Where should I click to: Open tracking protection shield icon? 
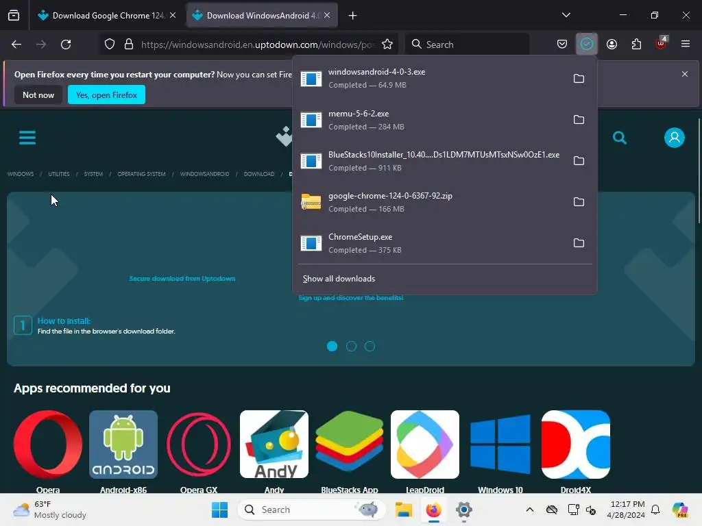coord(110,45)
